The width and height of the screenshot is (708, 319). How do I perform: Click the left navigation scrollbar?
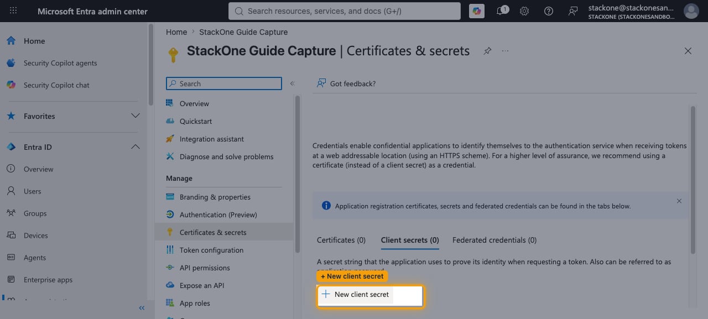point(150,65)
